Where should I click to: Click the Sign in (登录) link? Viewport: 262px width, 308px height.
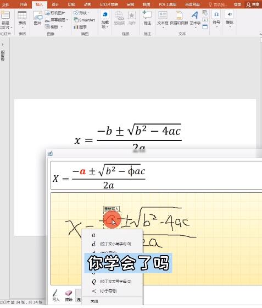pos(237,4)
